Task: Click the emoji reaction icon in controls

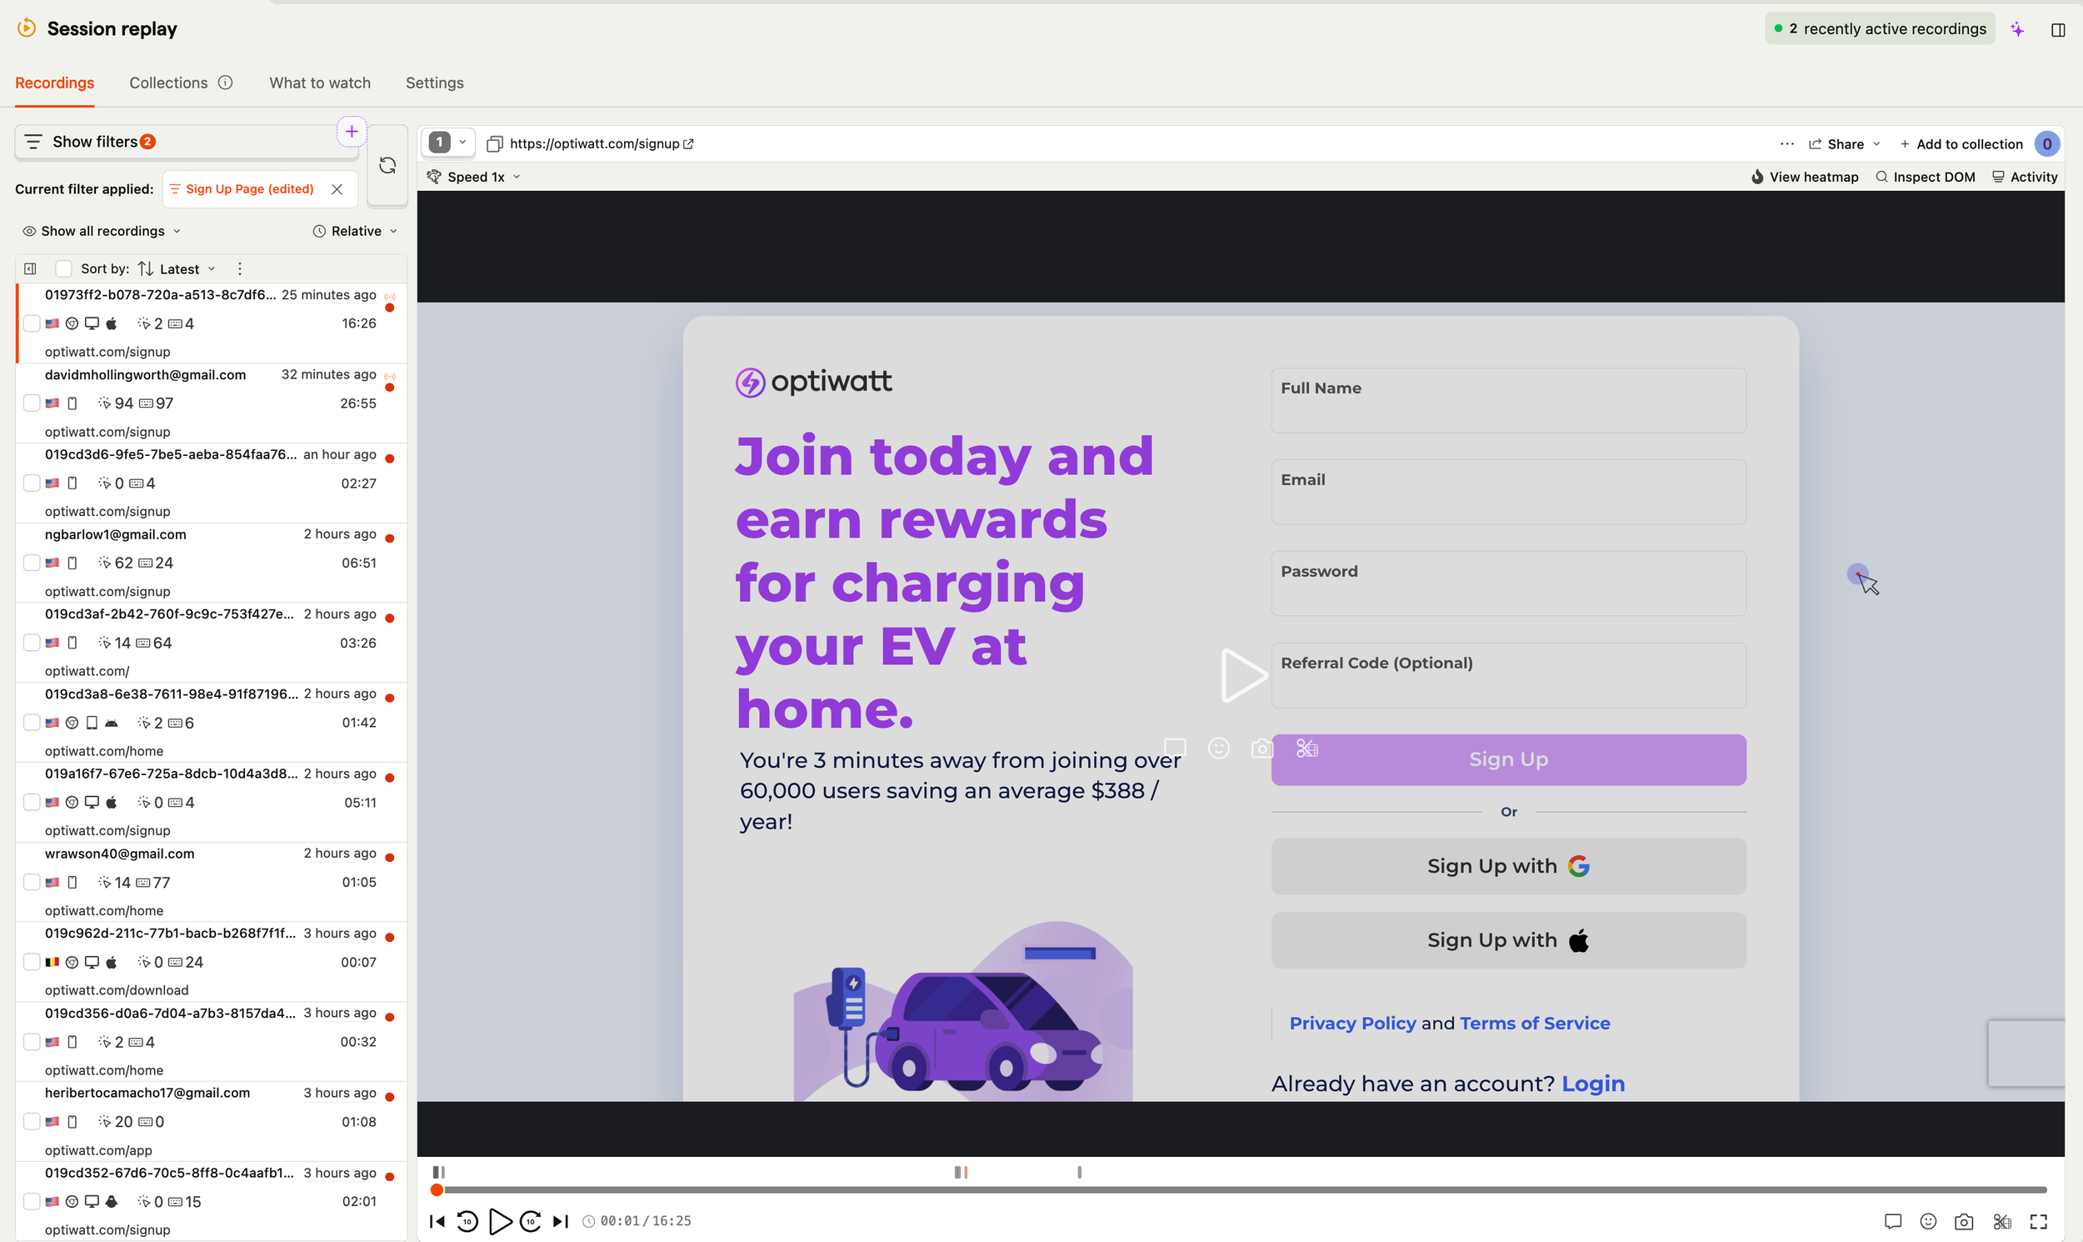Action: (1928, 1221)
